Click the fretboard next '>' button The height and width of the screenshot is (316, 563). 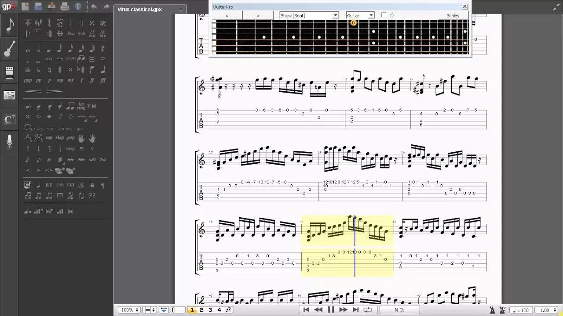click(x=258, y=15)
